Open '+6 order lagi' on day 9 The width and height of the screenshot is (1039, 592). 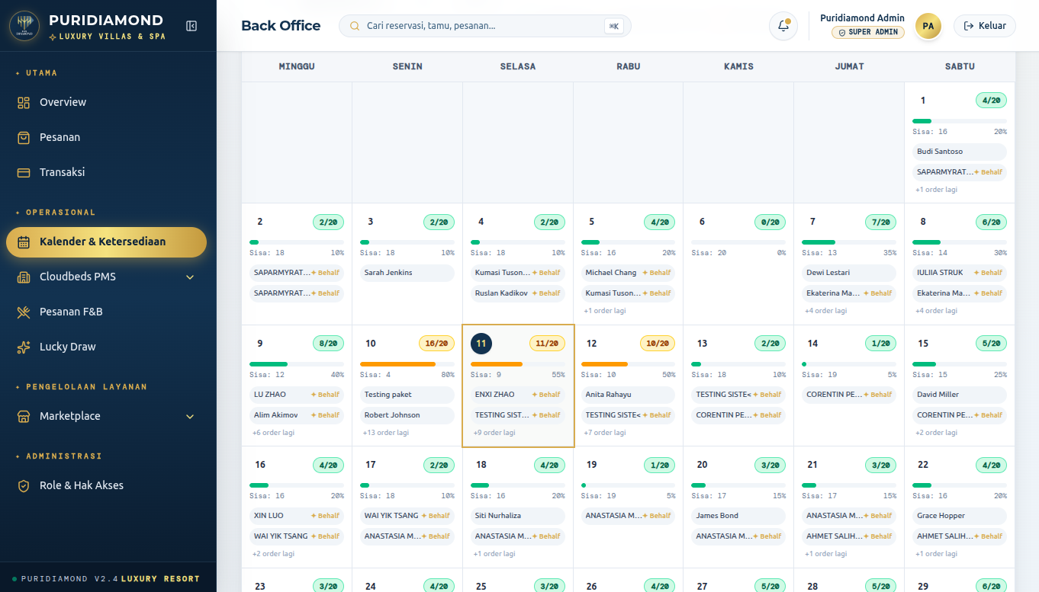tap(273, 433)
